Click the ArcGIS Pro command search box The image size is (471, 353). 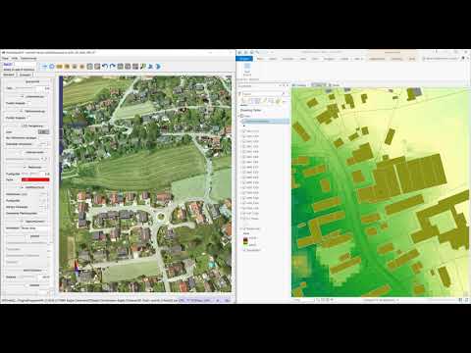point(441,59)
